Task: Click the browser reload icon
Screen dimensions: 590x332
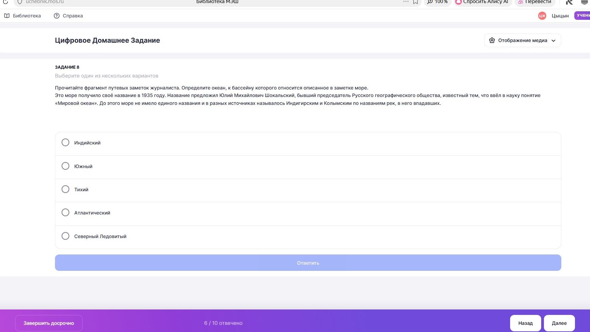Action: [x=5, y=2]
